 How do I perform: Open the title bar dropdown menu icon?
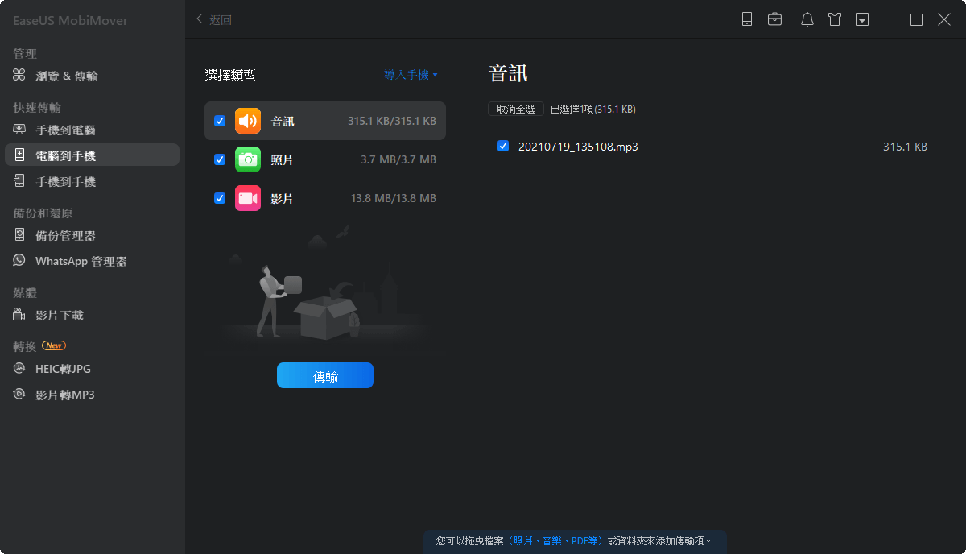(862, 19)
